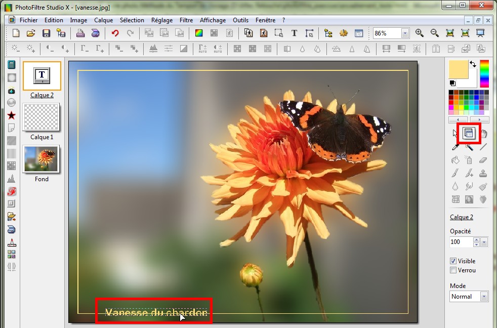
Task: Toggle the Visible checkbox
Action: click(453, 261)
